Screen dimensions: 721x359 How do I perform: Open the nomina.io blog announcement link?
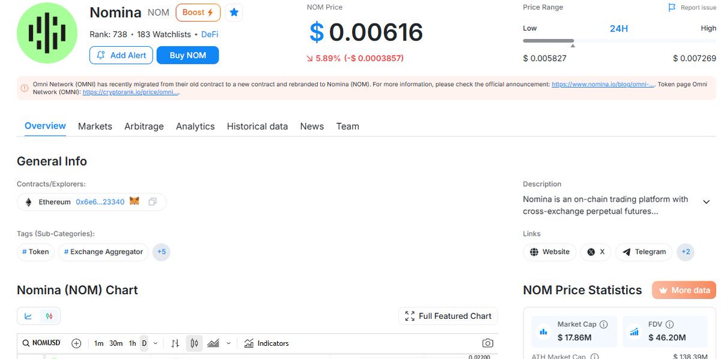603,85
